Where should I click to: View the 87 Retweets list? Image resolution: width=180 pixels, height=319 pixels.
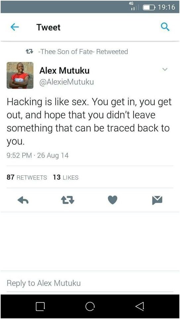point(27,177)
